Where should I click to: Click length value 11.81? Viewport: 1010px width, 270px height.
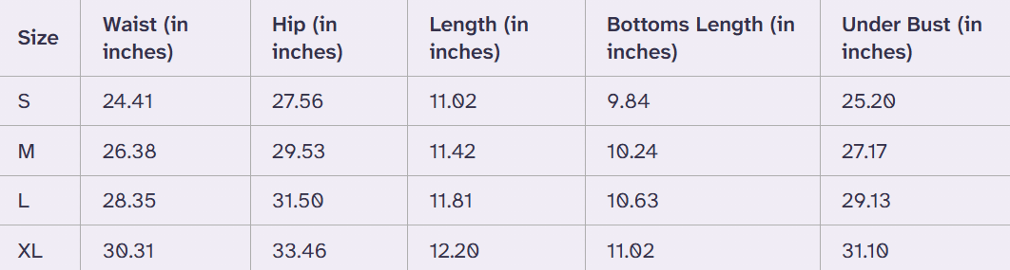point(451,201)
